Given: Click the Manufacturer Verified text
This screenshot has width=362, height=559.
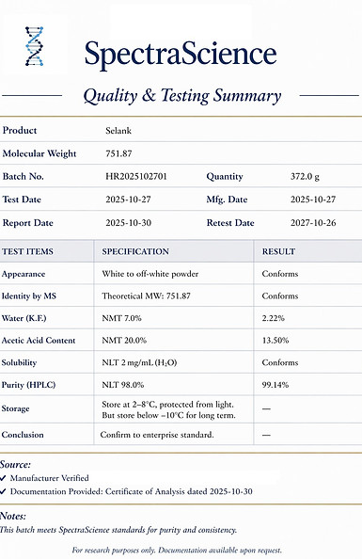Looking at the screenshot, I should click(x=50, y=478).
